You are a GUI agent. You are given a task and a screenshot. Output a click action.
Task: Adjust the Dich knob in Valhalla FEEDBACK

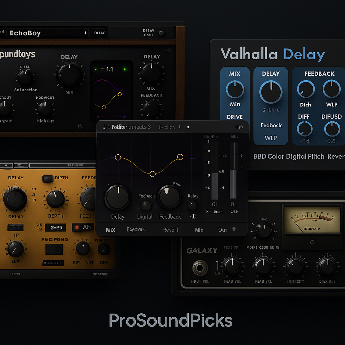(x=306, y=89)
